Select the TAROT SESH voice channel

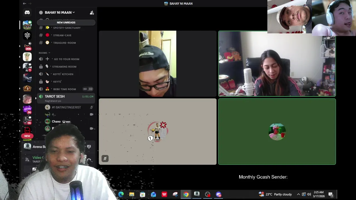pos(66,98)
